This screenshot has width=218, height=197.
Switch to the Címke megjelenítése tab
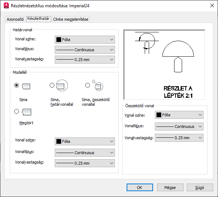pos(71,19)
